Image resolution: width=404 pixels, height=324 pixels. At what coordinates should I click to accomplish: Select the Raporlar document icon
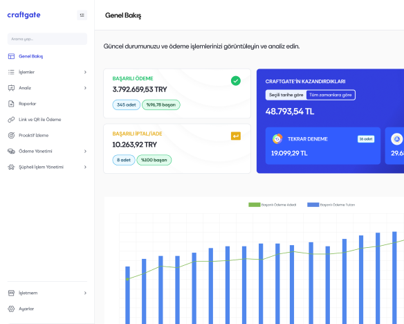pos(11,104)
